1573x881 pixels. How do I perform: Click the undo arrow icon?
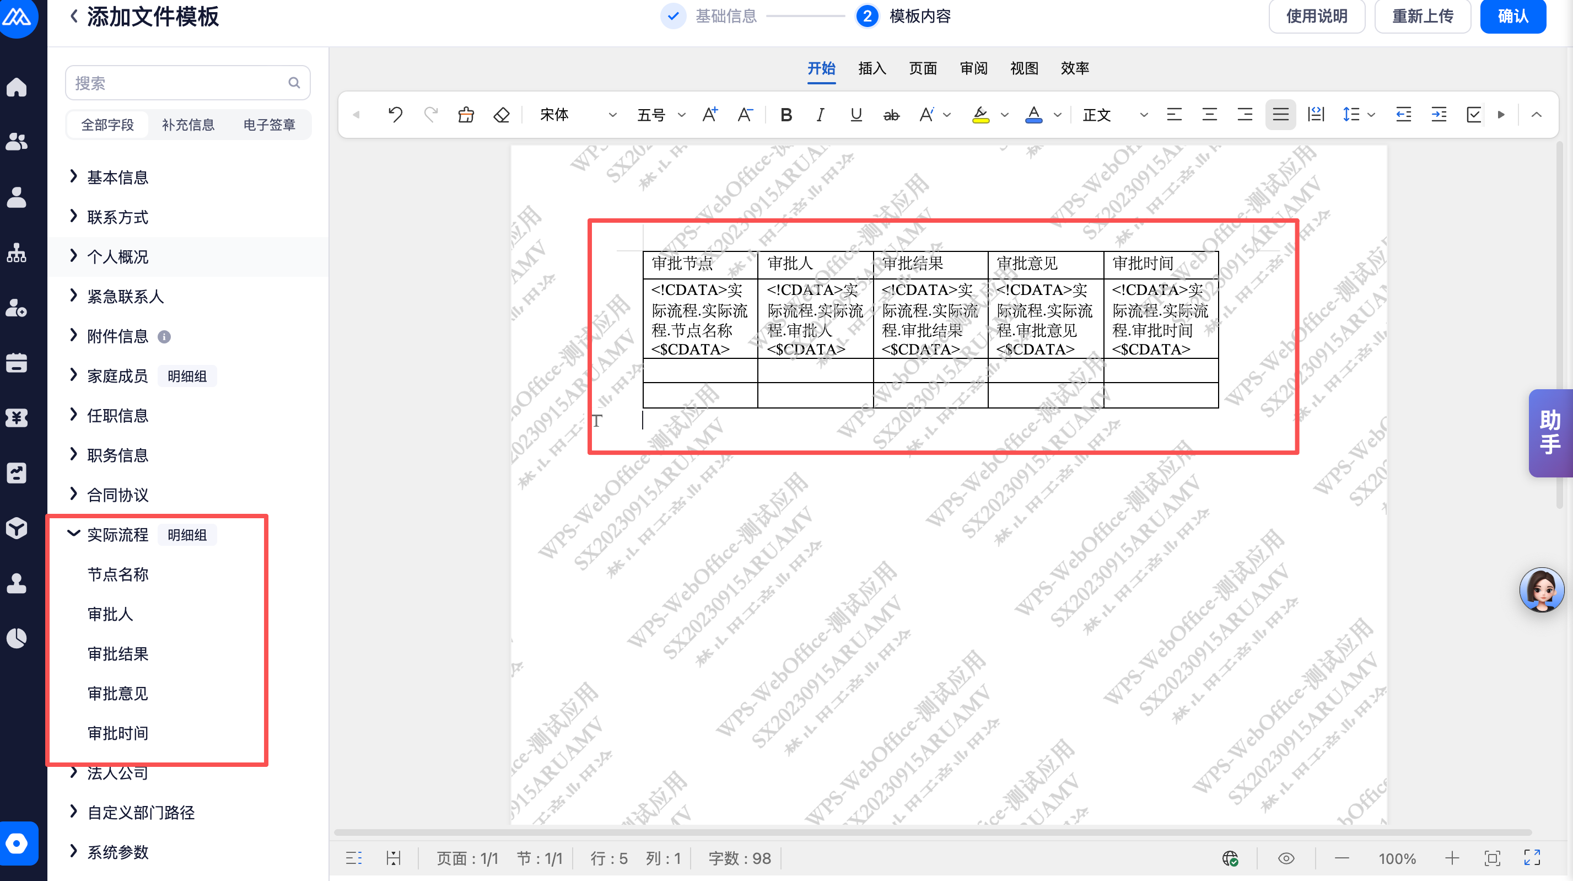[395, 114]
